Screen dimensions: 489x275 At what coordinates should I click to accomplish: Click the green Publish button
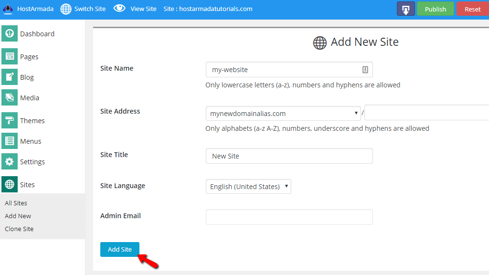tap(436, 9)
